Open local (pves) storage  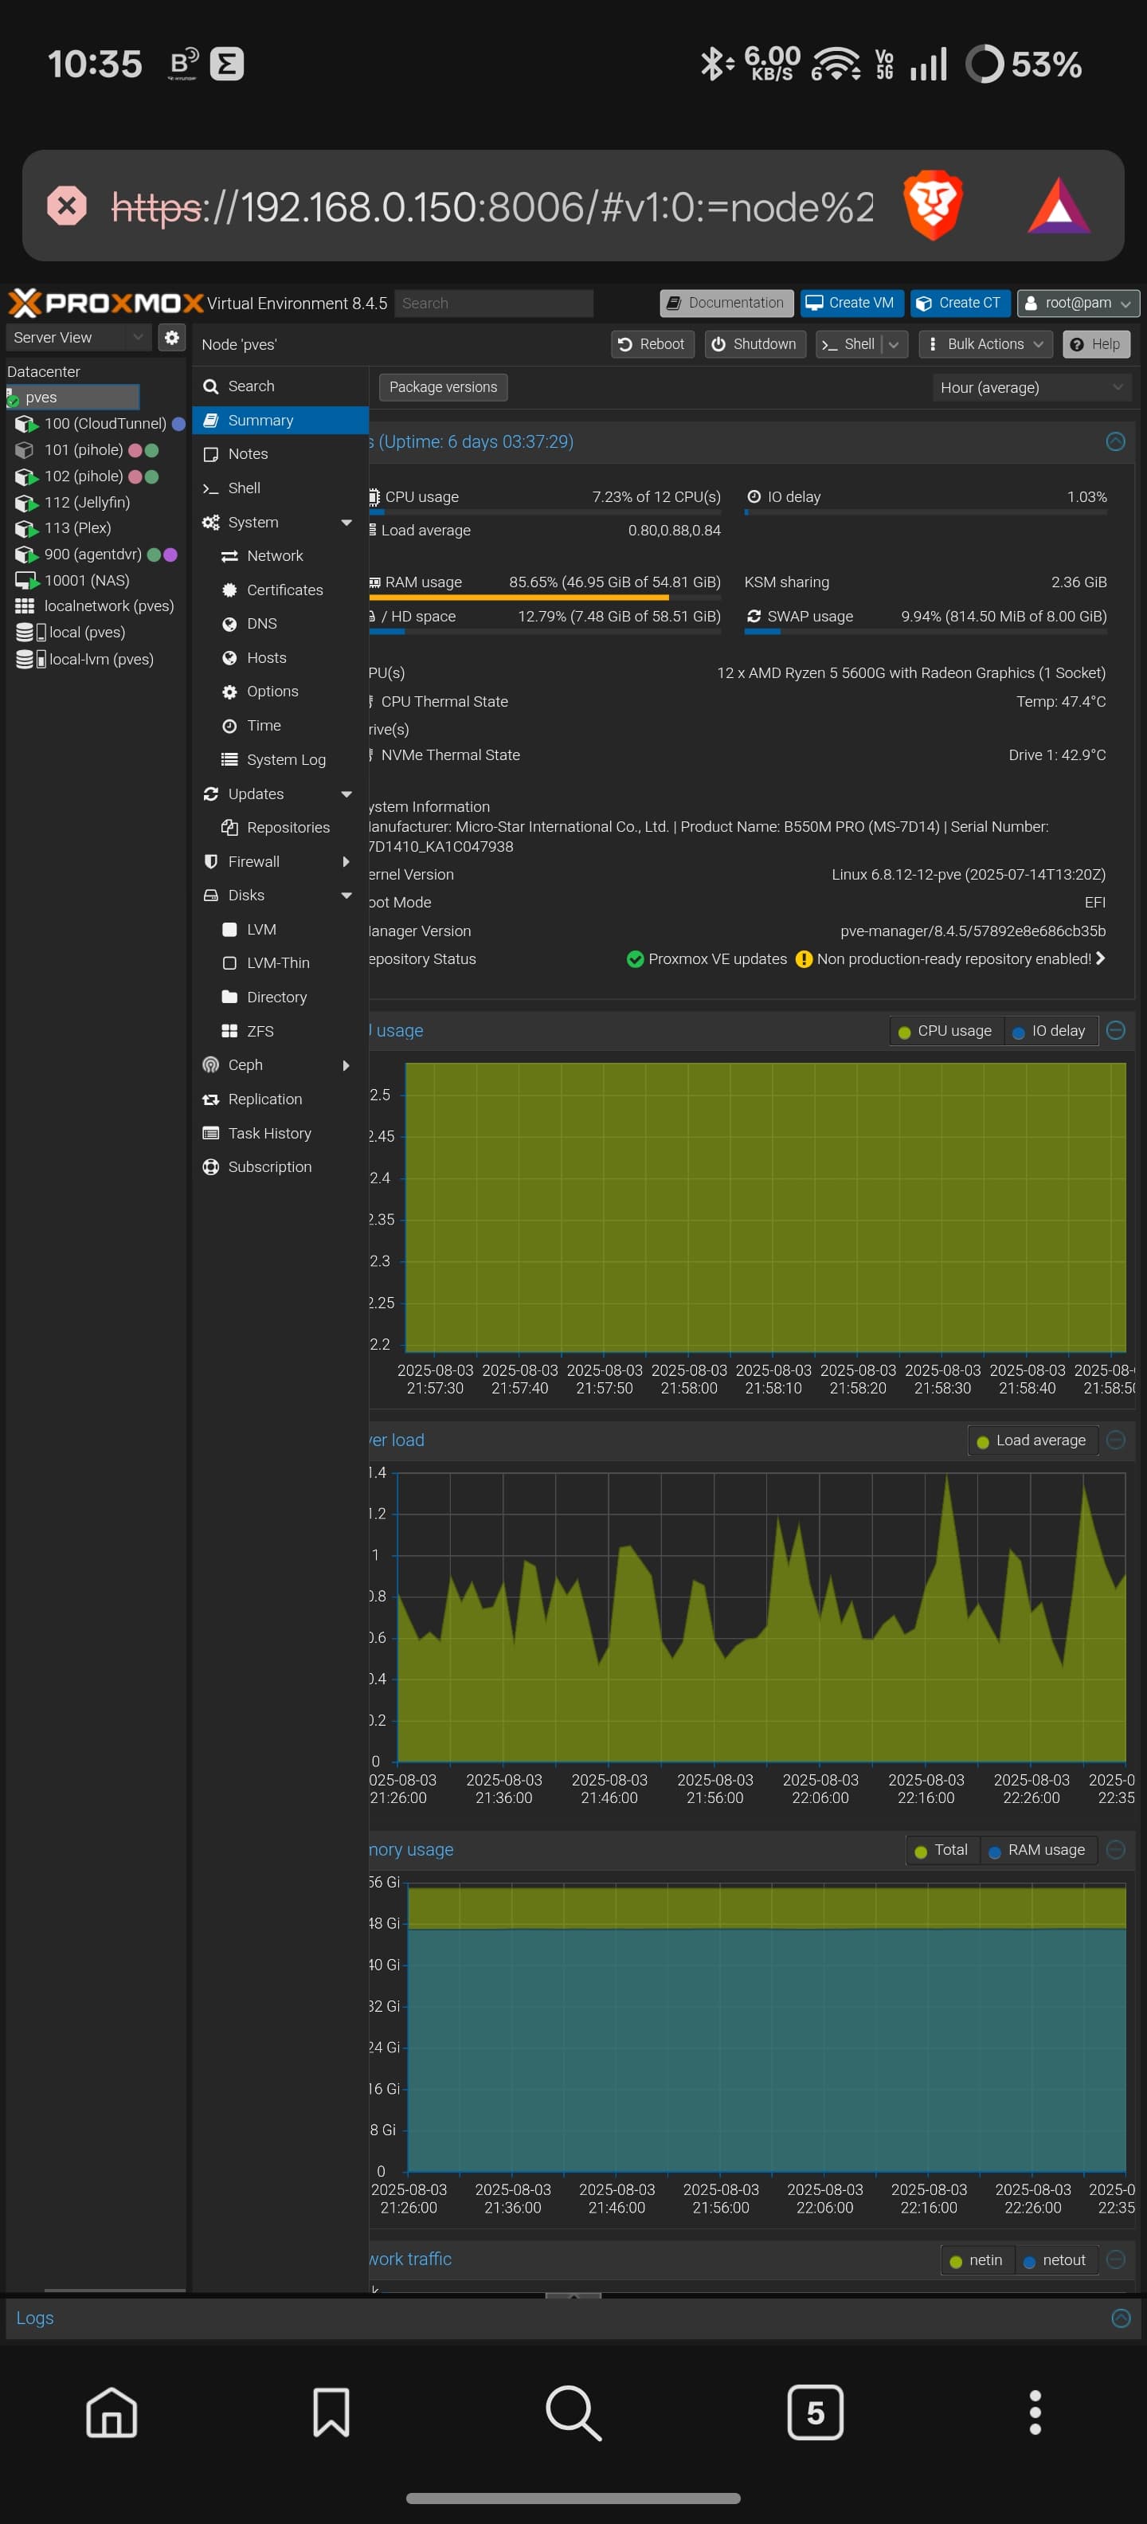pos(86,632)
